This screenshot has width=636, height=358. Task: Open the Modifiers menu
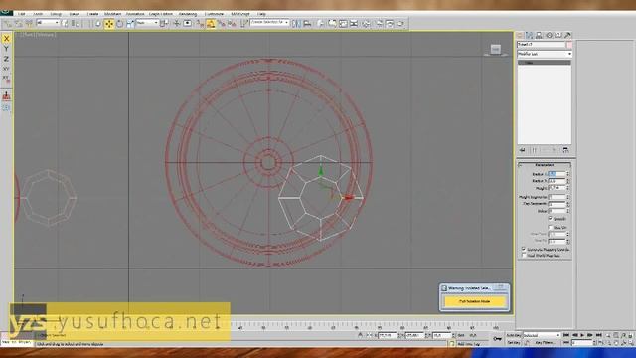pyautogui.click(x=112, y=14)
